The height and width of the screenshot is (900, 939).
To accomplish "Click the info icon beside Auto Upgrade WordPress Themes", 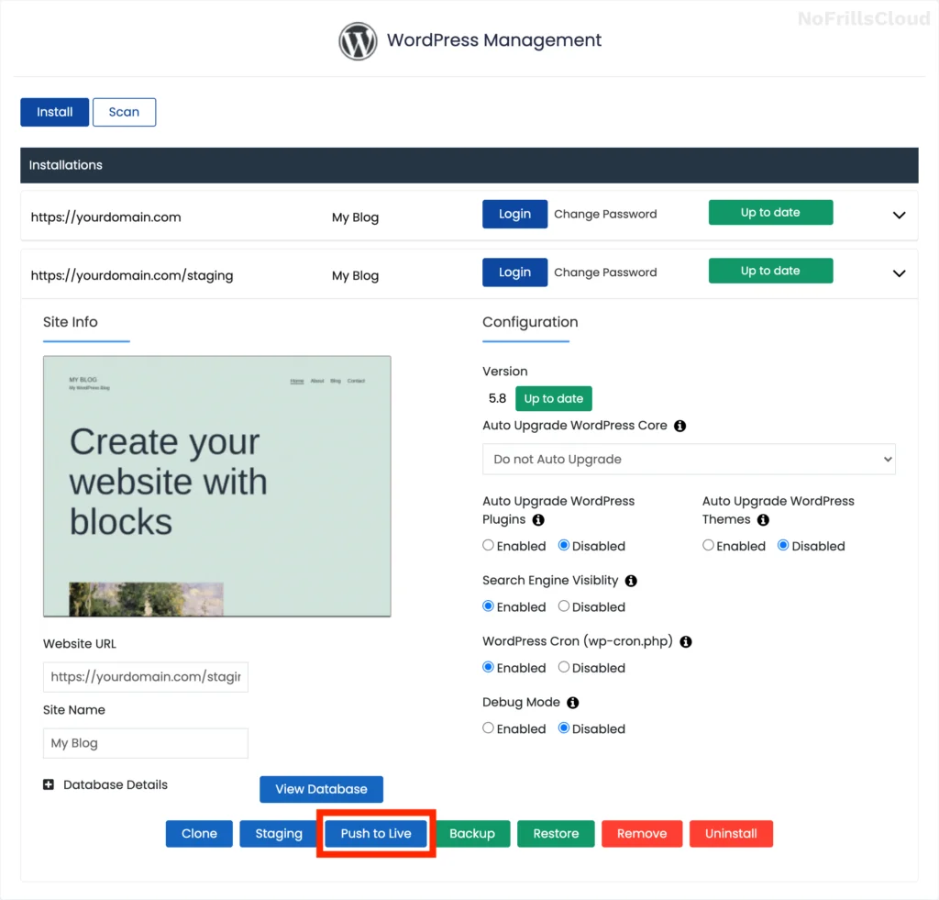I will (x=762, y=519).
